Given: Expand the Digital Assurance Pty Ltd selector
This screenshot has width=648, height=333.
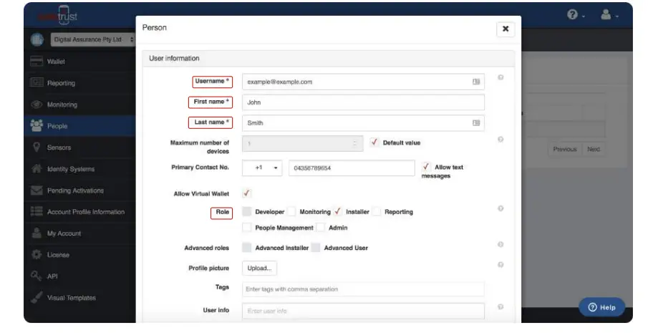Looking at the screenshot, I should (x=93, y=39).
